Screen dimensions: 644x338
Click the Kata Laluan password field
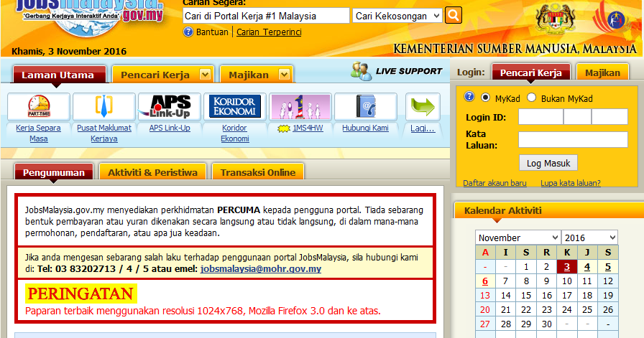coord(573,139)
